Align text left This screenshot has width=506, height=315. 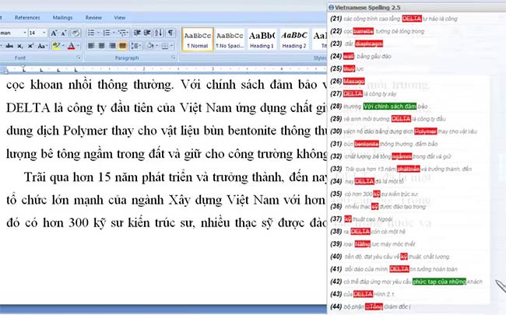click(x=91, y=46)
